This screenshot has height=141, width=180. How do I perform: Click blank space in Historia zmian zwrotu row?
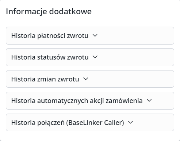[131, 79]
